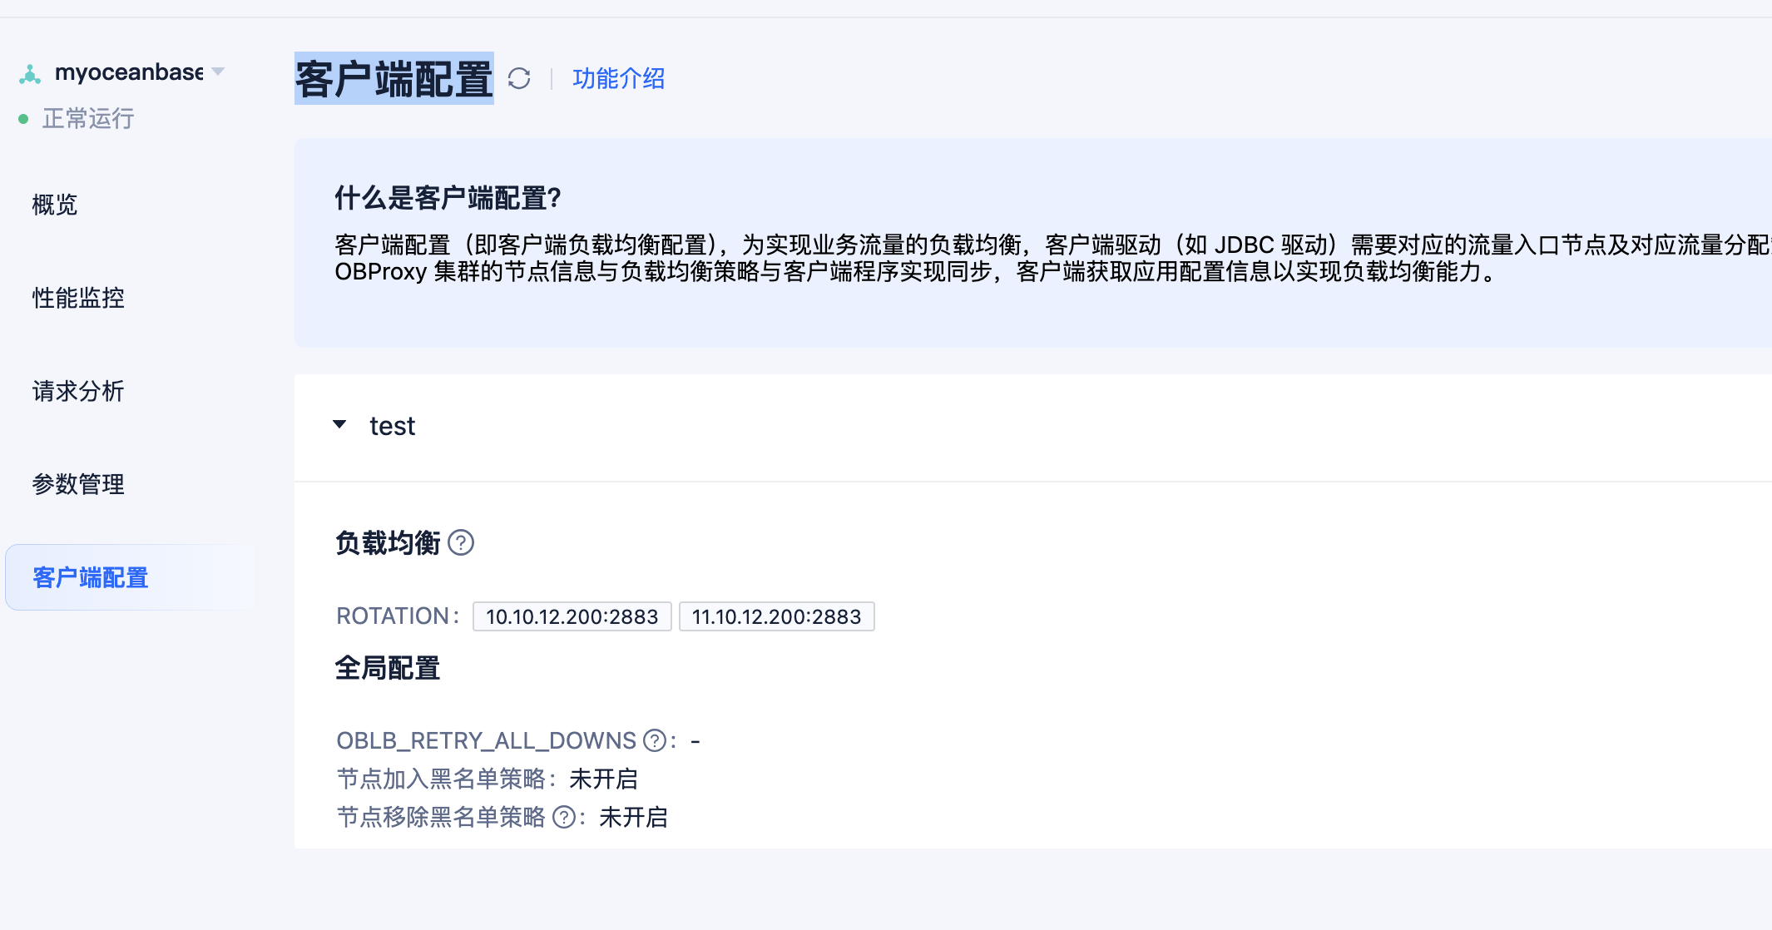Screen dimensions: 1772x930
Task: Click the 客户端配置 page heading
Action: click(x=394, y=79)
